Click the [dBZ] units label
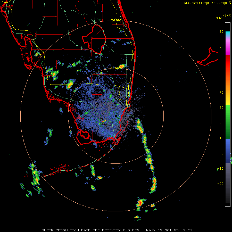 click(219, 18)
